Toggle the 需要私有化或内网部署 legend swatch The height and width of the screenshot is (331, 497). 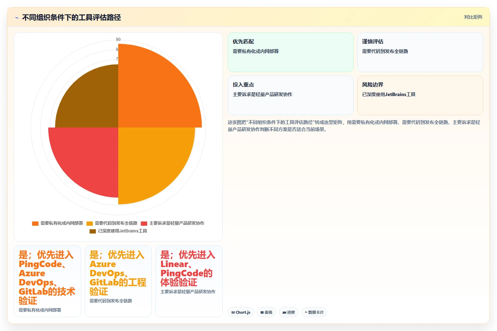click(x=35, y=223)
